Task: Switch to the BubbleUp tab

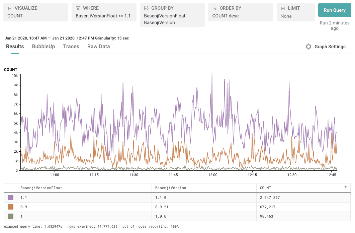Action: 43,47
